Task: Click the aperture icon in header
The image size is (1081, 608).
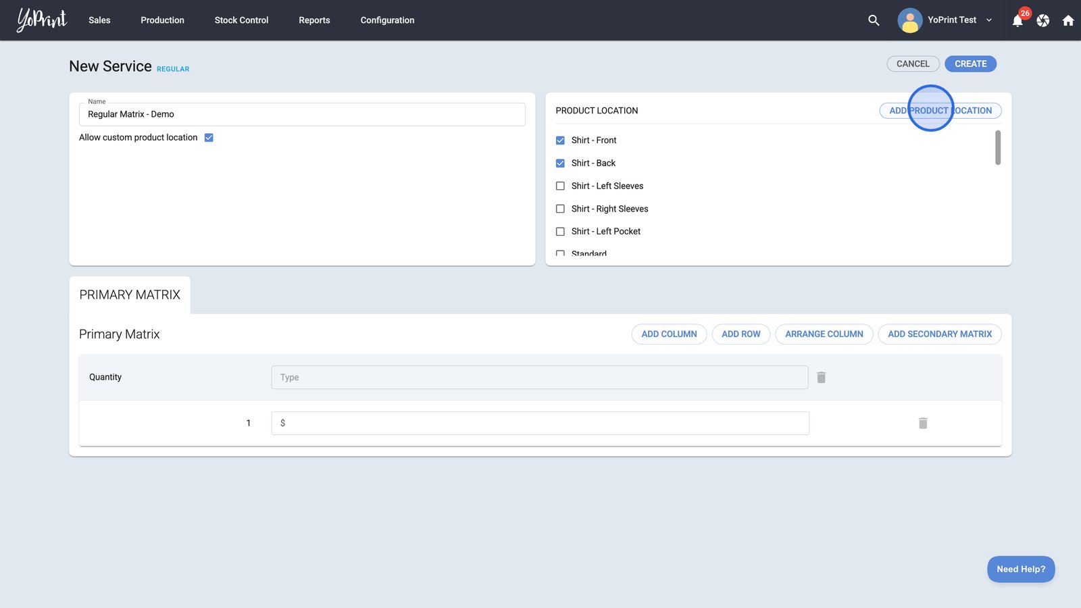Action: (x=1043, y=21)
